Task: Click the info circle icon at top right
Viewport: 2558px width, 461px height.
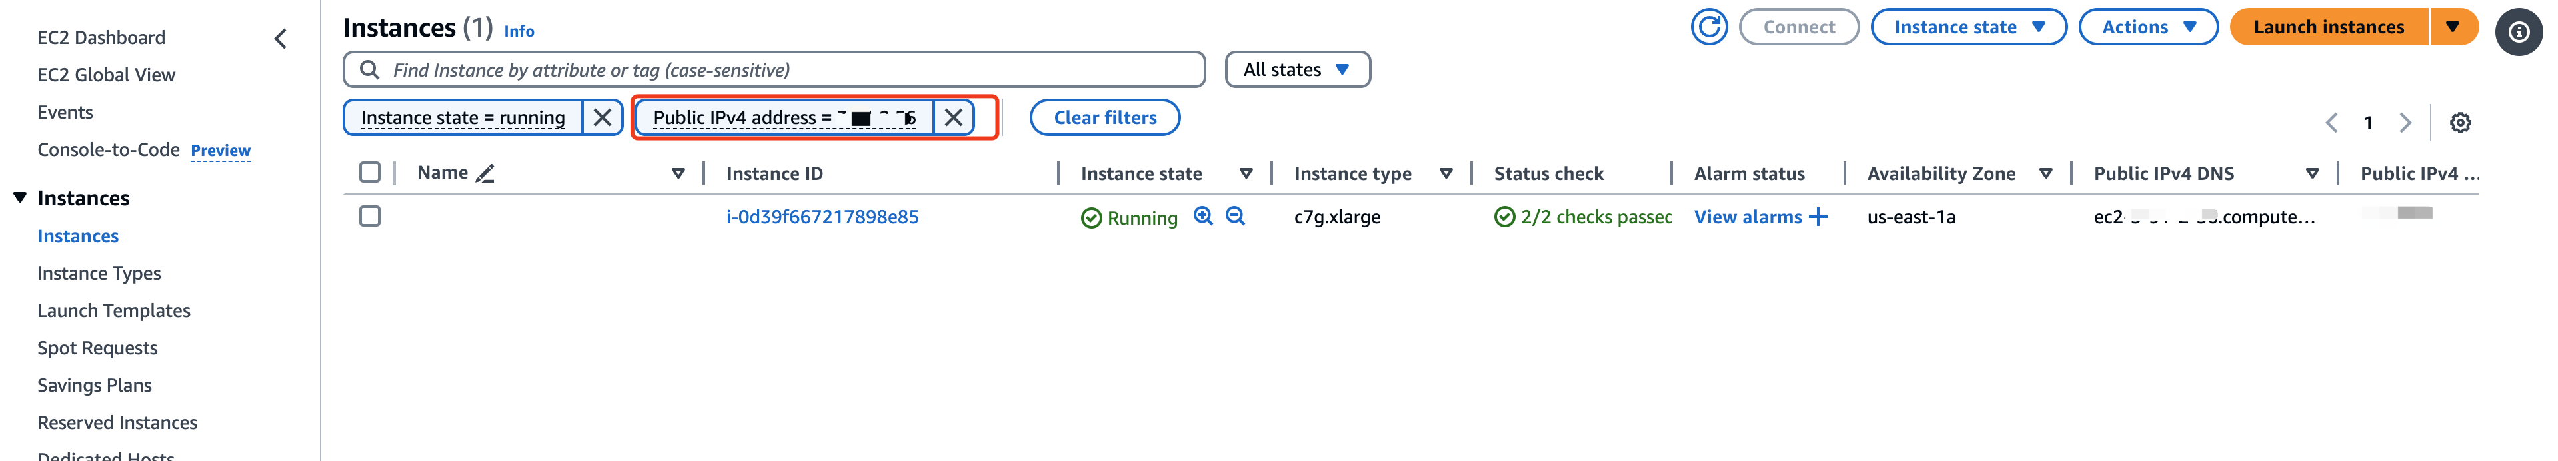Action: (x=2518, y=32)
